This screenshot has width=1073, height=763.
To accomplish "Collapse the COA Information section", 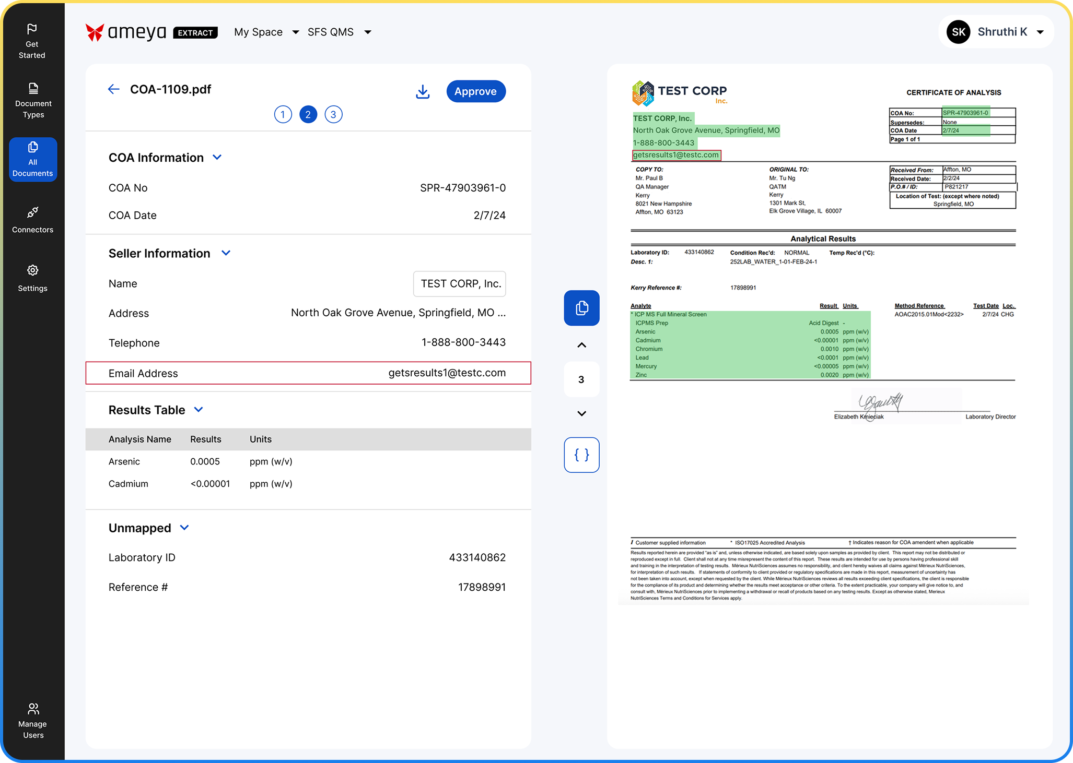I will [x=217, y=157].
